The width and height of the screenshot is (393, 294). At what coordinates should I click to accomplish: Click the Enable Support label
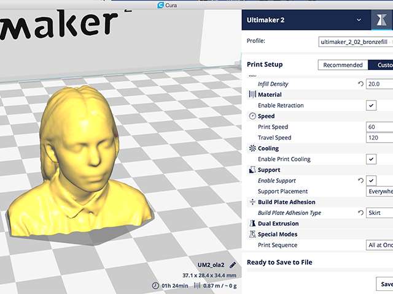click(277, 181)
